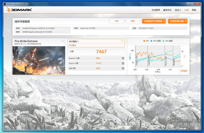Select the 结果 tab
This screenshot has width=204, height=133.
(186, 10)
